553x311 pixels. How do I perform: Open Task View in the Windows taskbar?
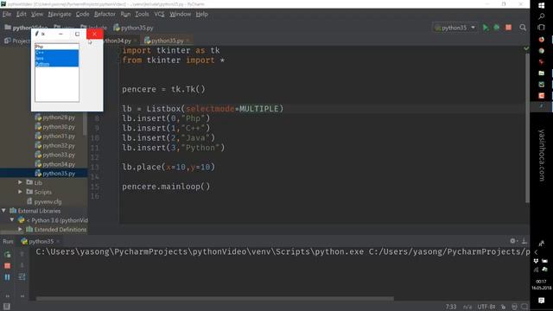542,27
